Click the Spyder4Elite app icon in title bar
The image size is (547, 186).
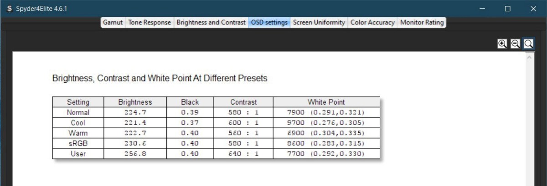(x=9, y=9)
